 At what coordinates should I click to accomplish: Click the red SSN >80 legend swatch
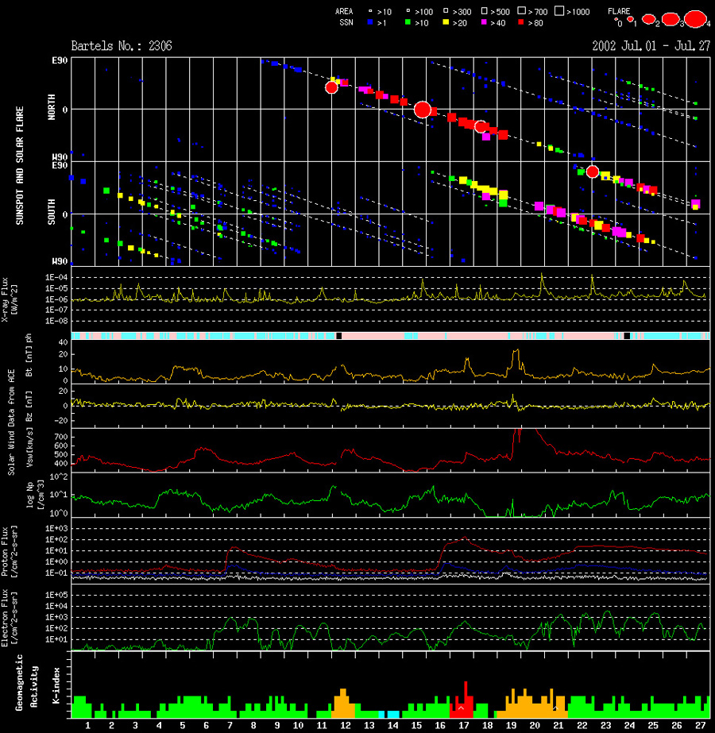[521, 22]
